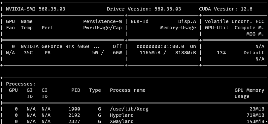The height and width of the screenshot is (124, 268).
Task: Click the NVIDIA-SMI 560.35.03 text
Action: point(36,9)
